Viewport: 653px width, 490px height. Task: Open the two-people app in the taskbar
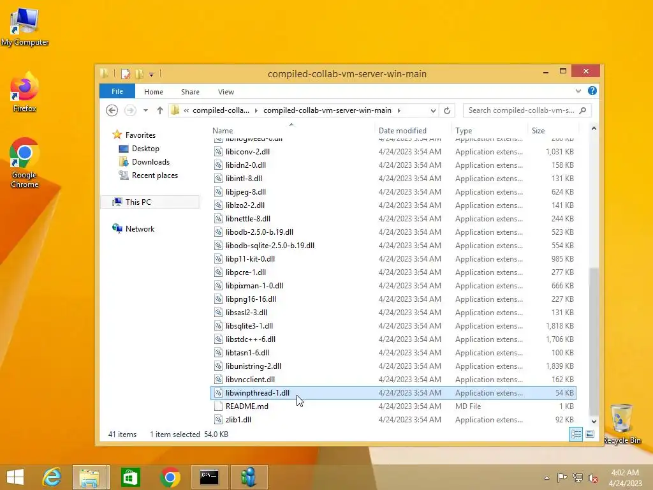(249, 477)
